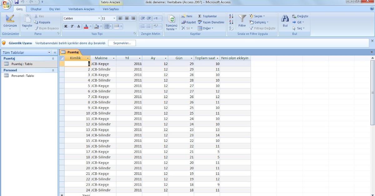Expand Pano clipboard dialog launcher
This screenshot has height=196, width=375.
click(58, 34)
